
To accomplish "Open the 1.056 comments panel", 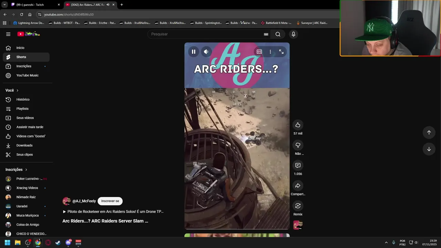I will tap(298, 165).
